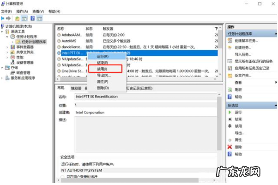This screenshot has height=185, width=278.
Task: Click the task name field Intel PTT EK Recertification
Action: (x=146, y=97)
